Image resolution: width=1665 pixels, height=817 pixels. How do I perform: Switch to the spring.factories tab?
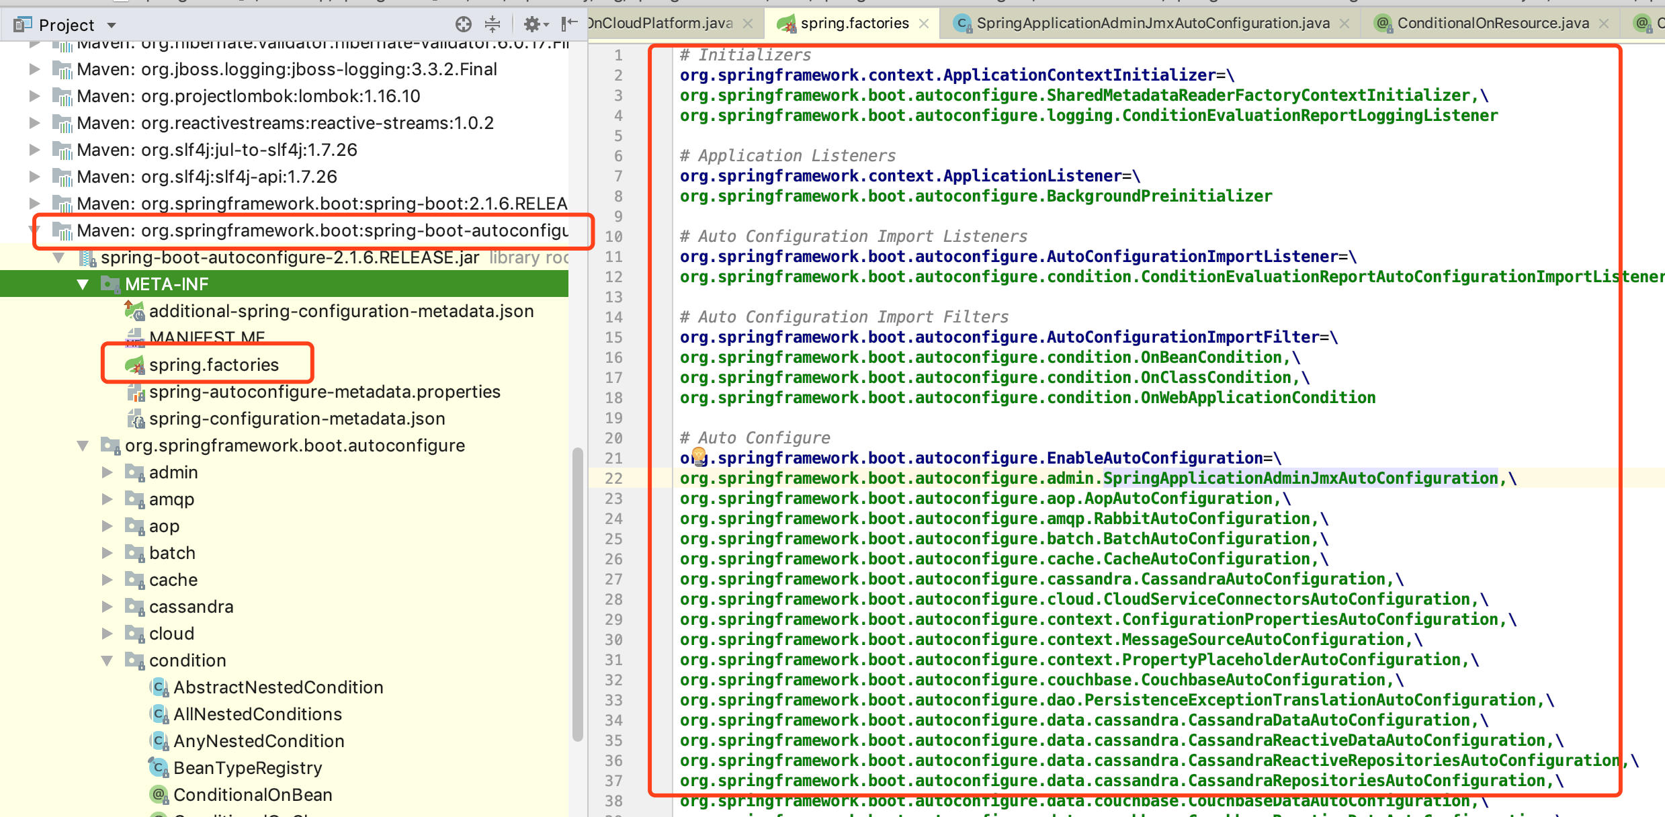(854, 24)
